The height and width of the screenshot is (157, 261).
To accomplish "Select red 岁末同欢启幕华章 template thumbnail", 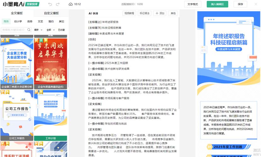I will (x=51, y=63).
